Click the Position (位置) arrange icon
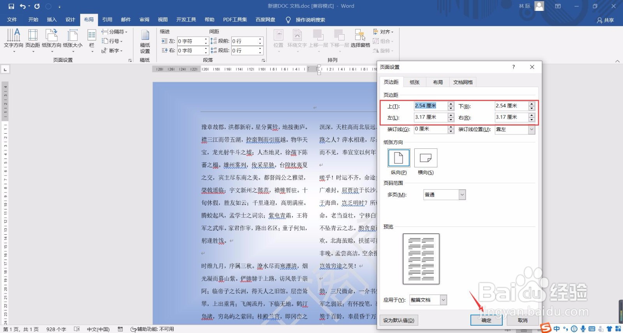623x333 pixels. (x=278, y=39)
